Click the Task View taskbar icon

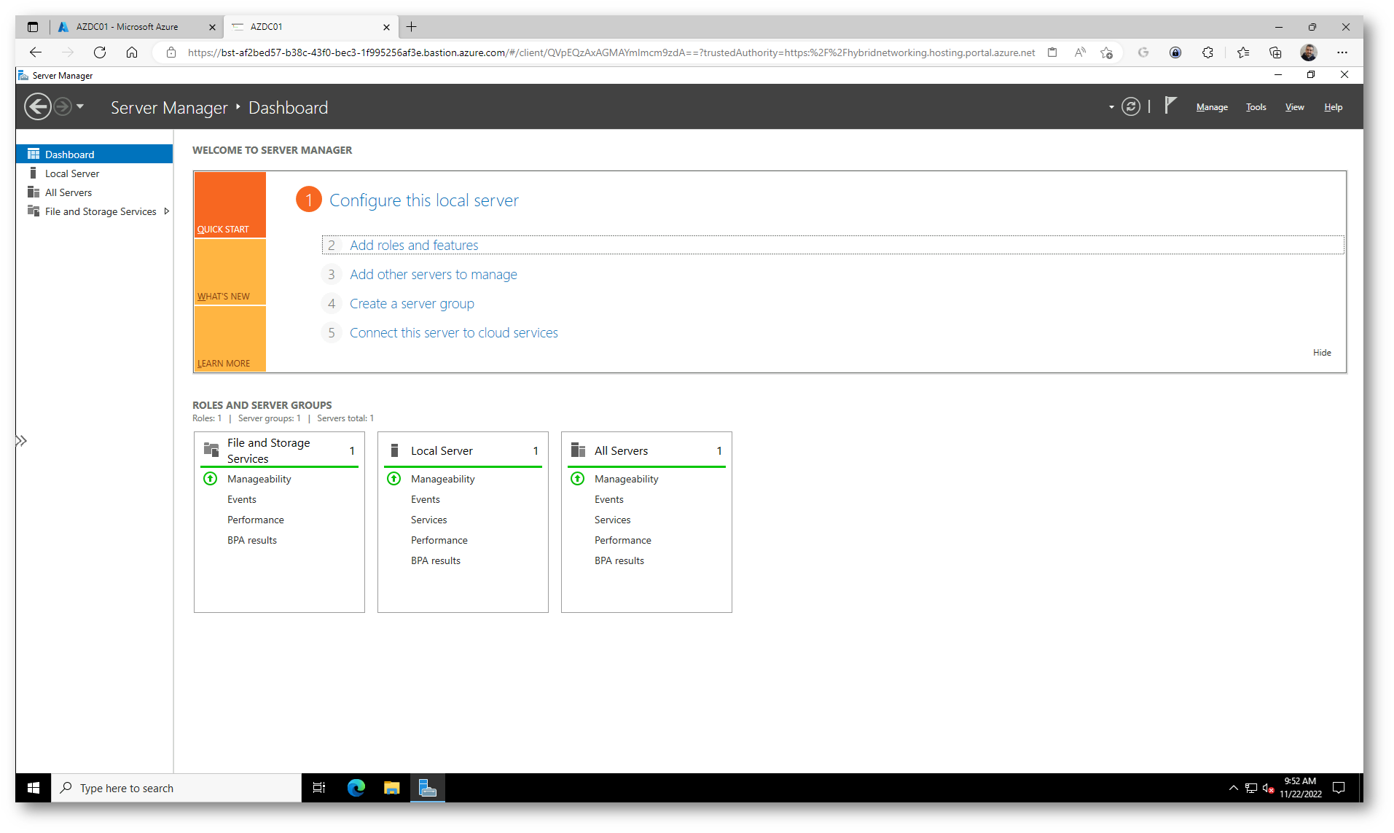pyautogui.click(x=319, y=788)
